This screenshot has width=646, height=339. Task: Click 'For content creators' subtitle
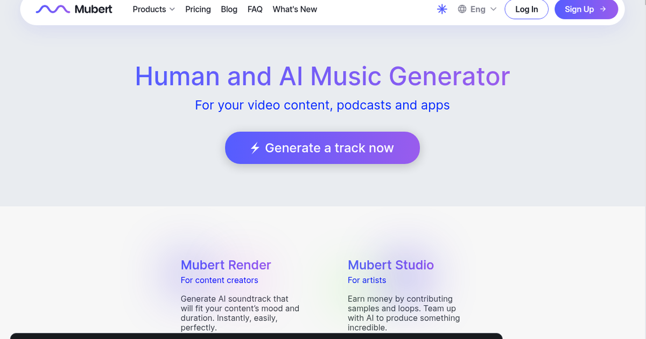pyautogui.click(x=220, y=280)
